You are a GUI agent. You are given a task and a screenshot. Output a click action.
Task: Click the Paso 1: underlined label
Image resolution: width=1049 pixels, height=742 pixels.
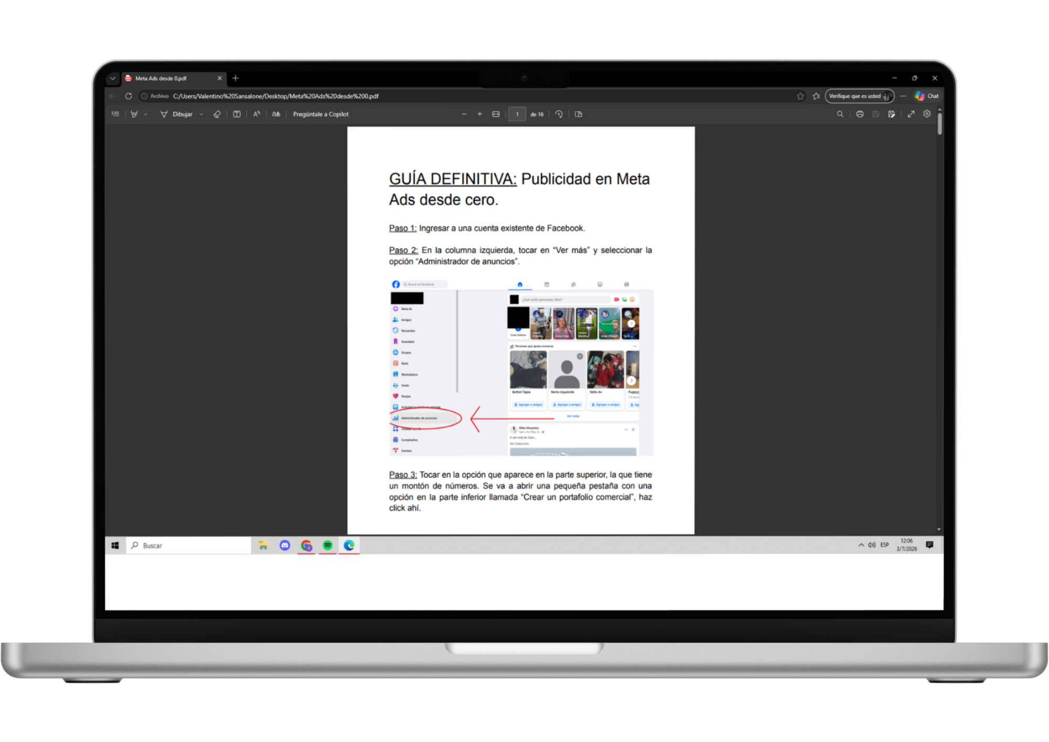click(x=403, y=228)
